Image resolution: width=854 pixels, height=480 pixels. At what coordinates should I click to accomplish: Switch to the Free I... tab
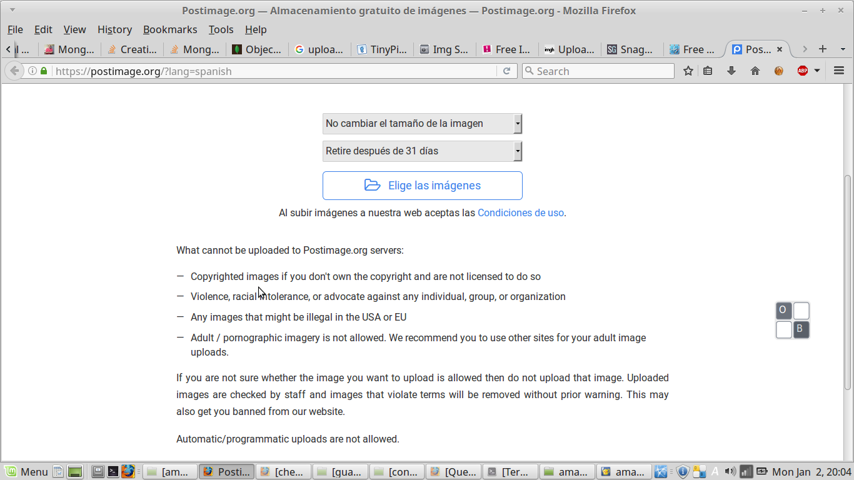click(507, 49)
